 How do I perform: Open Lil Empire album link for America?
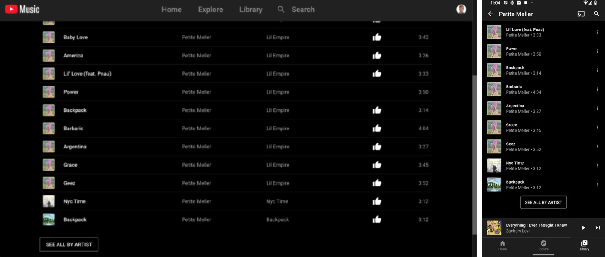tap(278, 55)
